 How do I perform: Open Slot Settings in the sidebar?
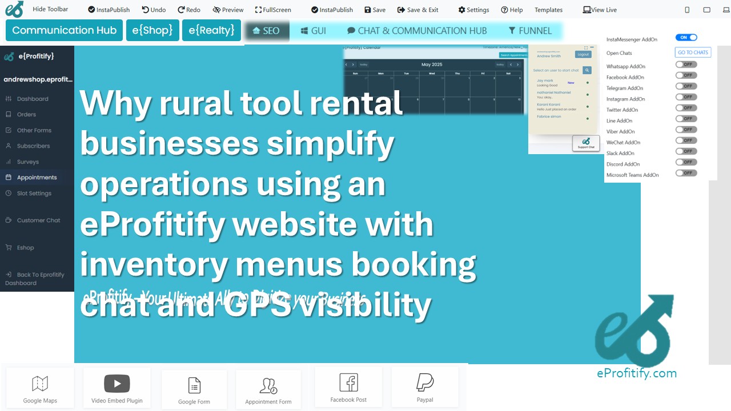(34, 193)
